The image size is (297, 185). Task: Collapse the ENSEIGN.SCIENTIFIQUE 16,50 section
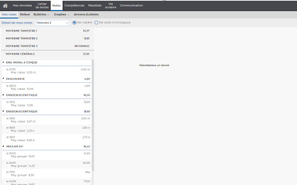[3, 95]
